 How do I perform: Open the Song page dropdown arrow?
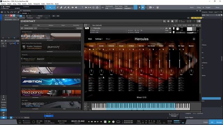(203, 7)
